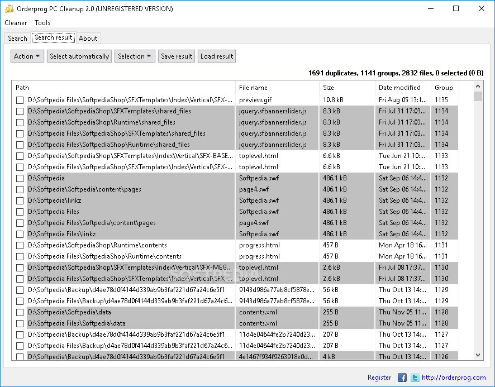Click path D:\Softpedia Files\Softpedia\content\pages

(92, 223)
